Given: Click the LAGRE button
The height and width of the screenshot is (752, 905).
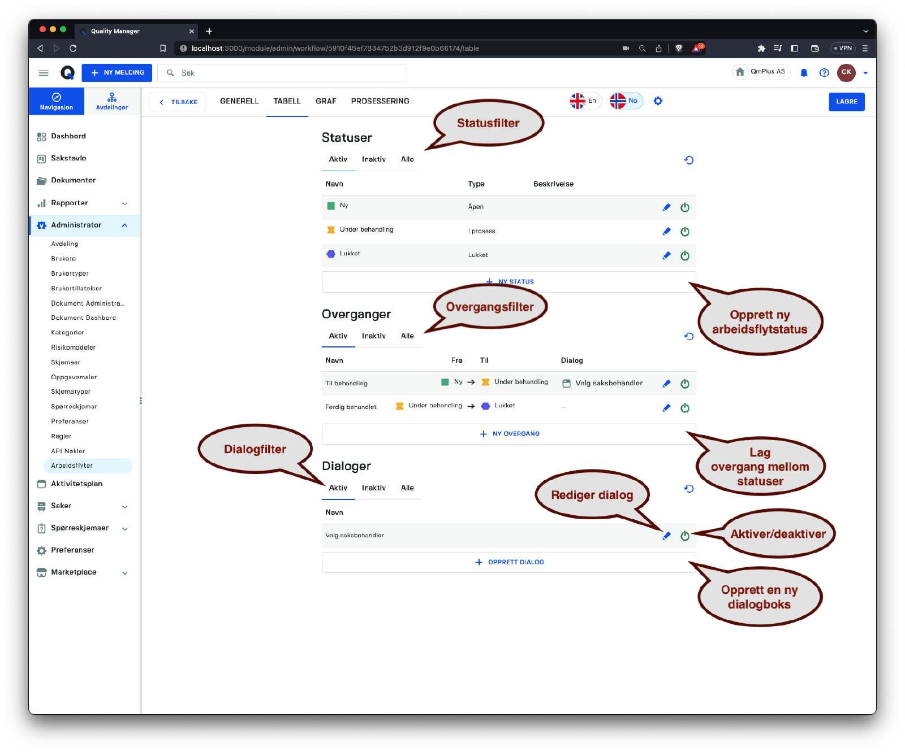Looking at the screenshot, I should click(x=846, y=102).
